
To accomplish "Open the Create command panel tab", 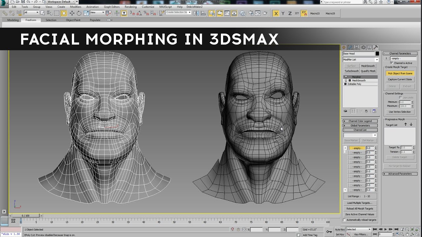I will (344, 47).
